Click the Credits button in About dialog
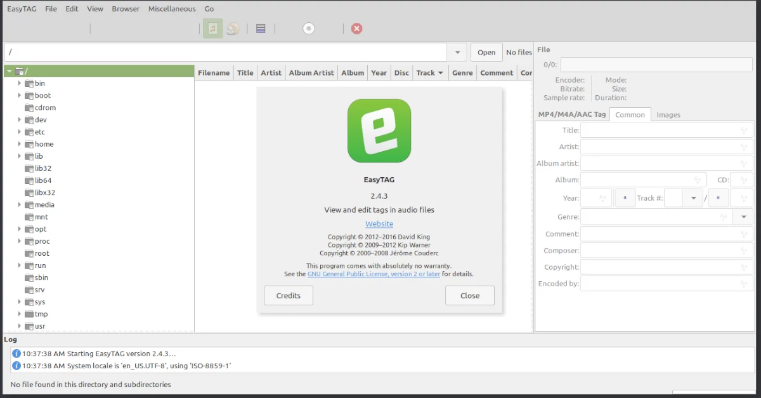 tap(289, 295)
